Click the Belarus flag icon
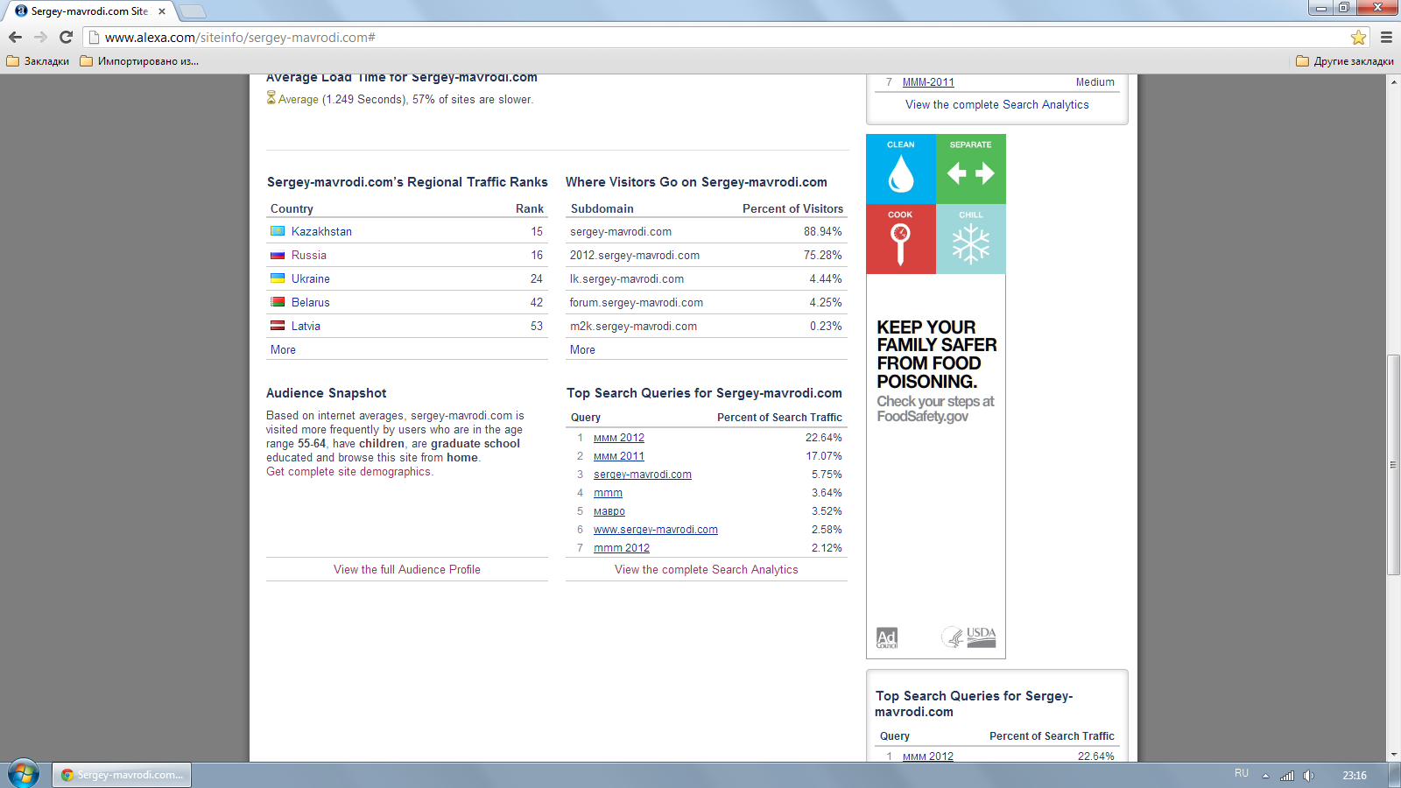 tap(278, 302)
